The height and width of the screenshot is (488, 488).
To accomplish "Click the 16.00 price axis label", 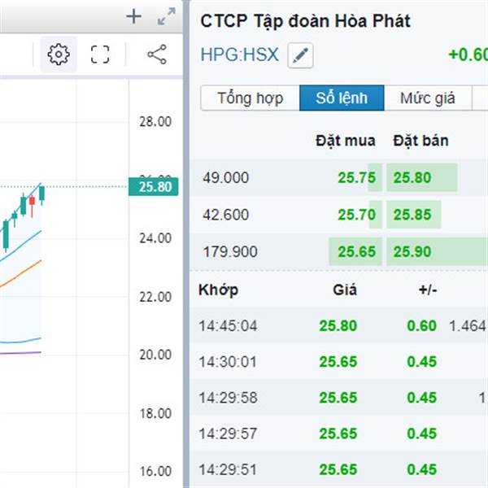I will 155,471.
